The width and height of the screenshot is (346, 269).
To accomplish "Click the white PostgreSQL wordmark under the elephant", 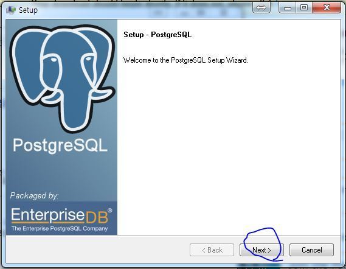I will click(x=60, y=146).
